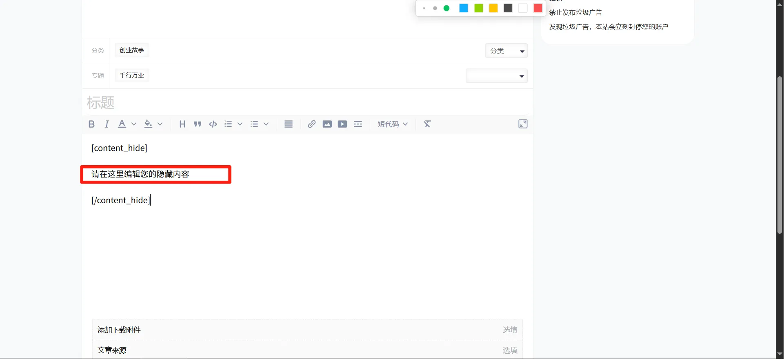Click the scrollbar down arrow

pyautogui.click(x=780, y=354)
